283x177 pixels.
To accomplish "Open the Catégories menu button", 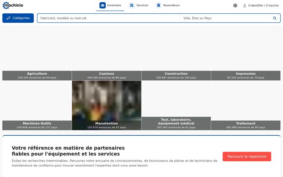I will (x=18, y=18).
